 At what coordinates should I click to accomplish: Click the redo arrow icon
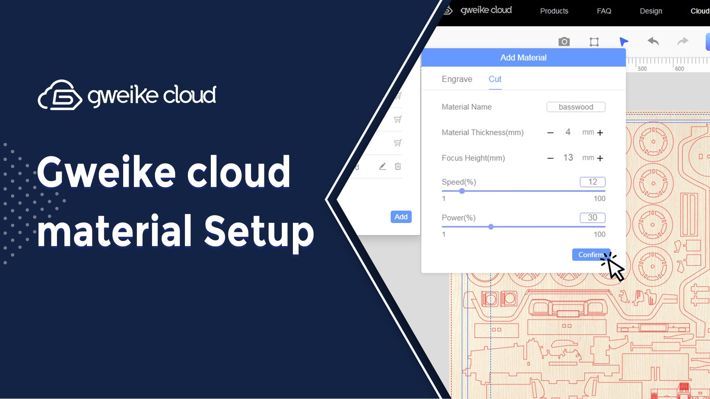point(682,41)
